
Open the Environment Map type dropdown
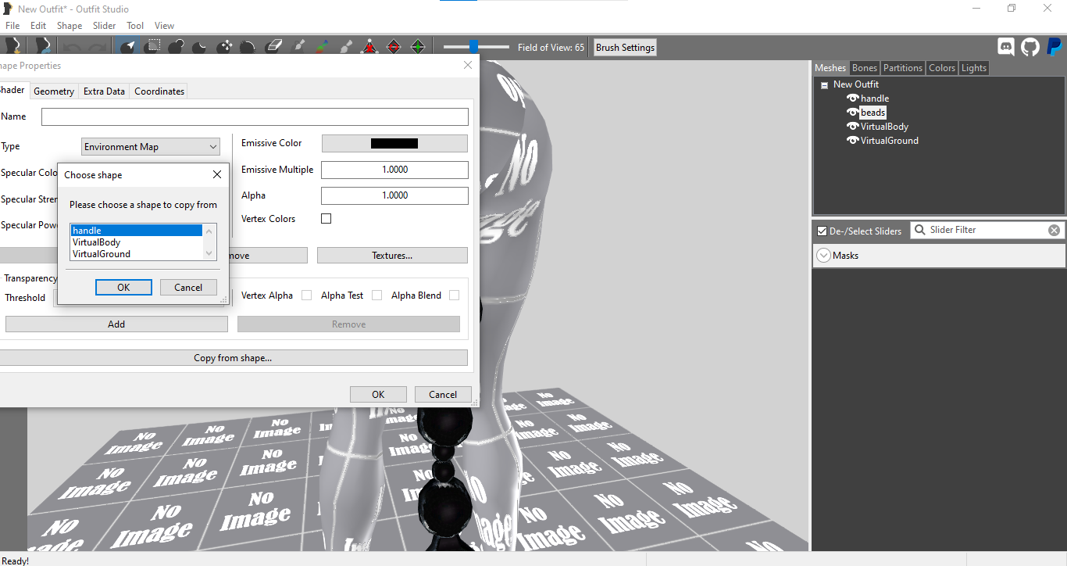click(x=150, y=146)
